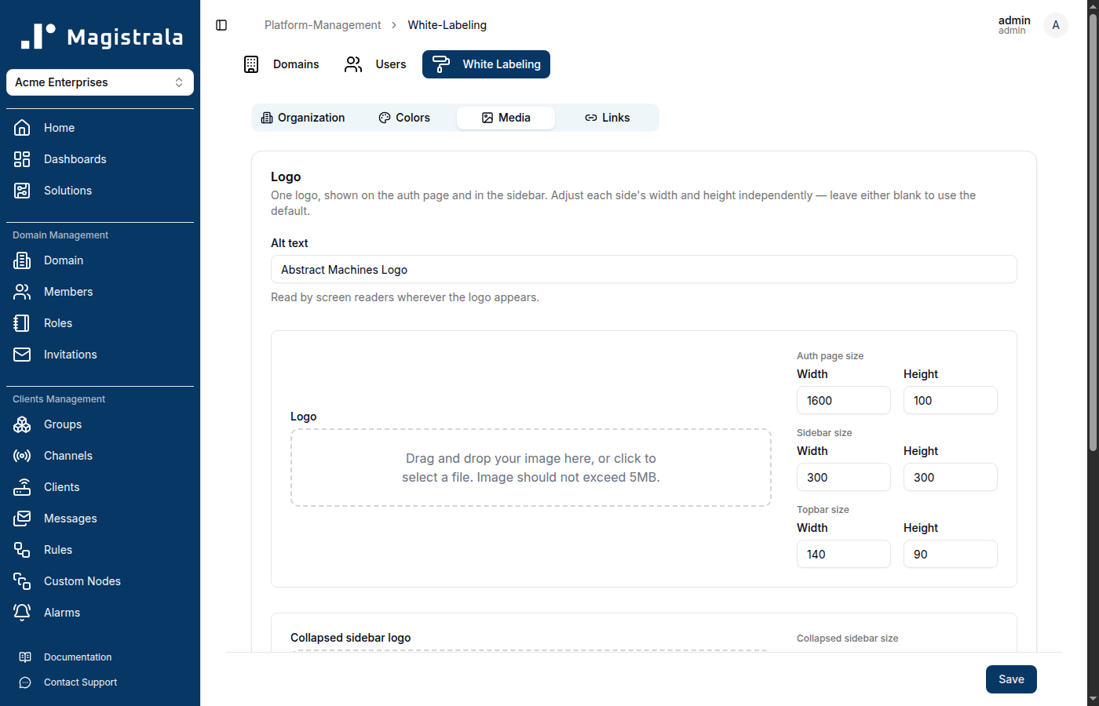The width and height of the screenshot is (1099, 706).
Task: Select the Media tab
Action: 506,118
